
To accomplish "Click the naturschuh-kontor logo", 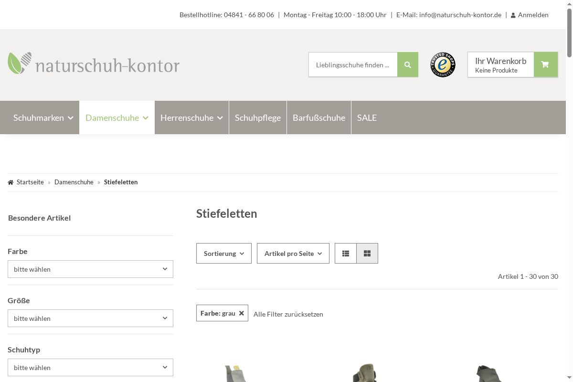I will 94,64.
